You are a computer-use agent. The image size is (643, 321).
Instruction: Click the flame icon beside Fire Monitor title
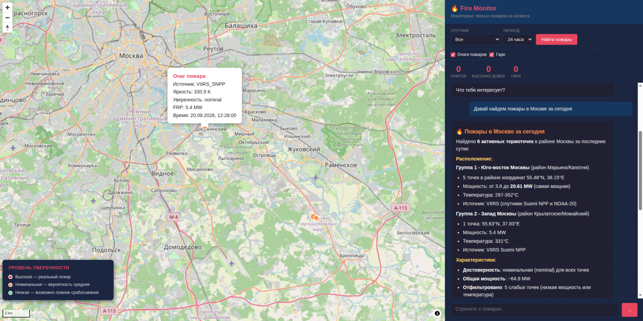coord(455,8)
